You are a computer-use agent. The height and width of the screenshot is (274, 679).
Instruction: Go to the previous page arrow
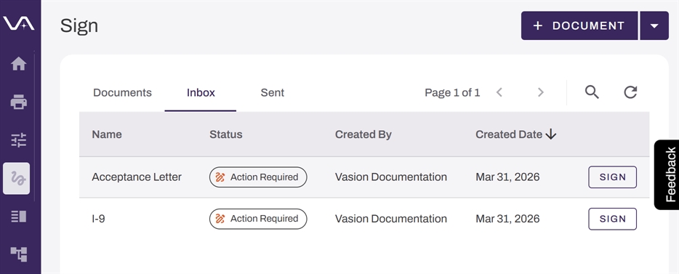click(499, 92)
